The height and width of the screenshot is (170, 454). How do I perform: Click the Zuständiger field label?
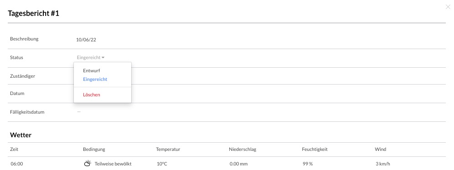click(x=23, y=76)
